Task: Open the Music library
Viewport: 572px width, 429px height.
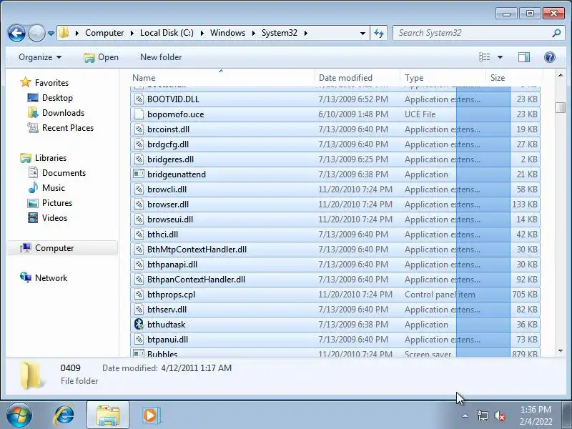Action: (x=53, y=188)
